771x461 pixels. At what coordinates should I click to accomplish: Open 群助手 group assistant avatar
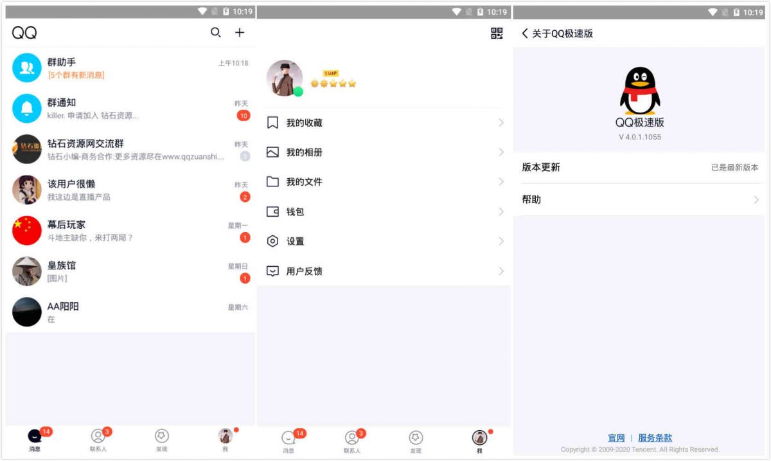[x=27, y=68]
